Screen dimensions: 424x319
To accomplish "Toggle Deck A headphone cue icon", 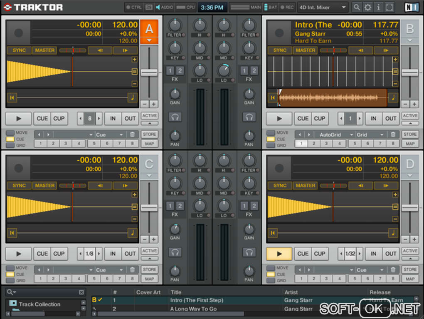I will click(x=175, y=117).
